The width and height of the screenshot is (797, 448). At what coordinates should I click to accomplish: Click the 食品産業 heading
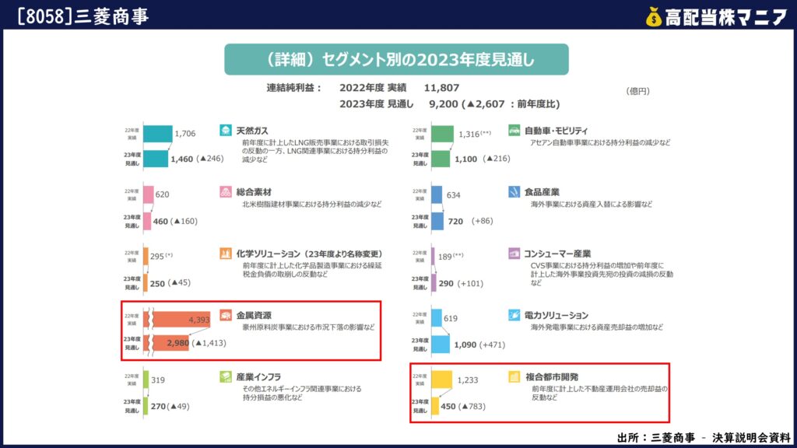pyautogui.click(x=542, y=192)
